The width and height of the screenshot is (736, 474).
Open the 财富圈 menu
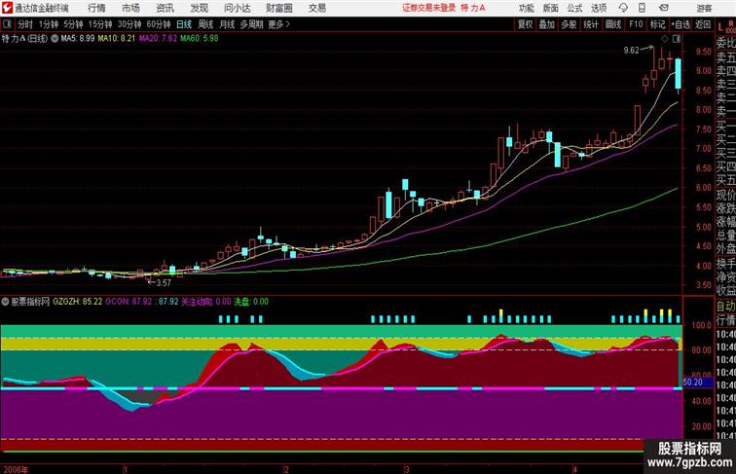[278, 8]
